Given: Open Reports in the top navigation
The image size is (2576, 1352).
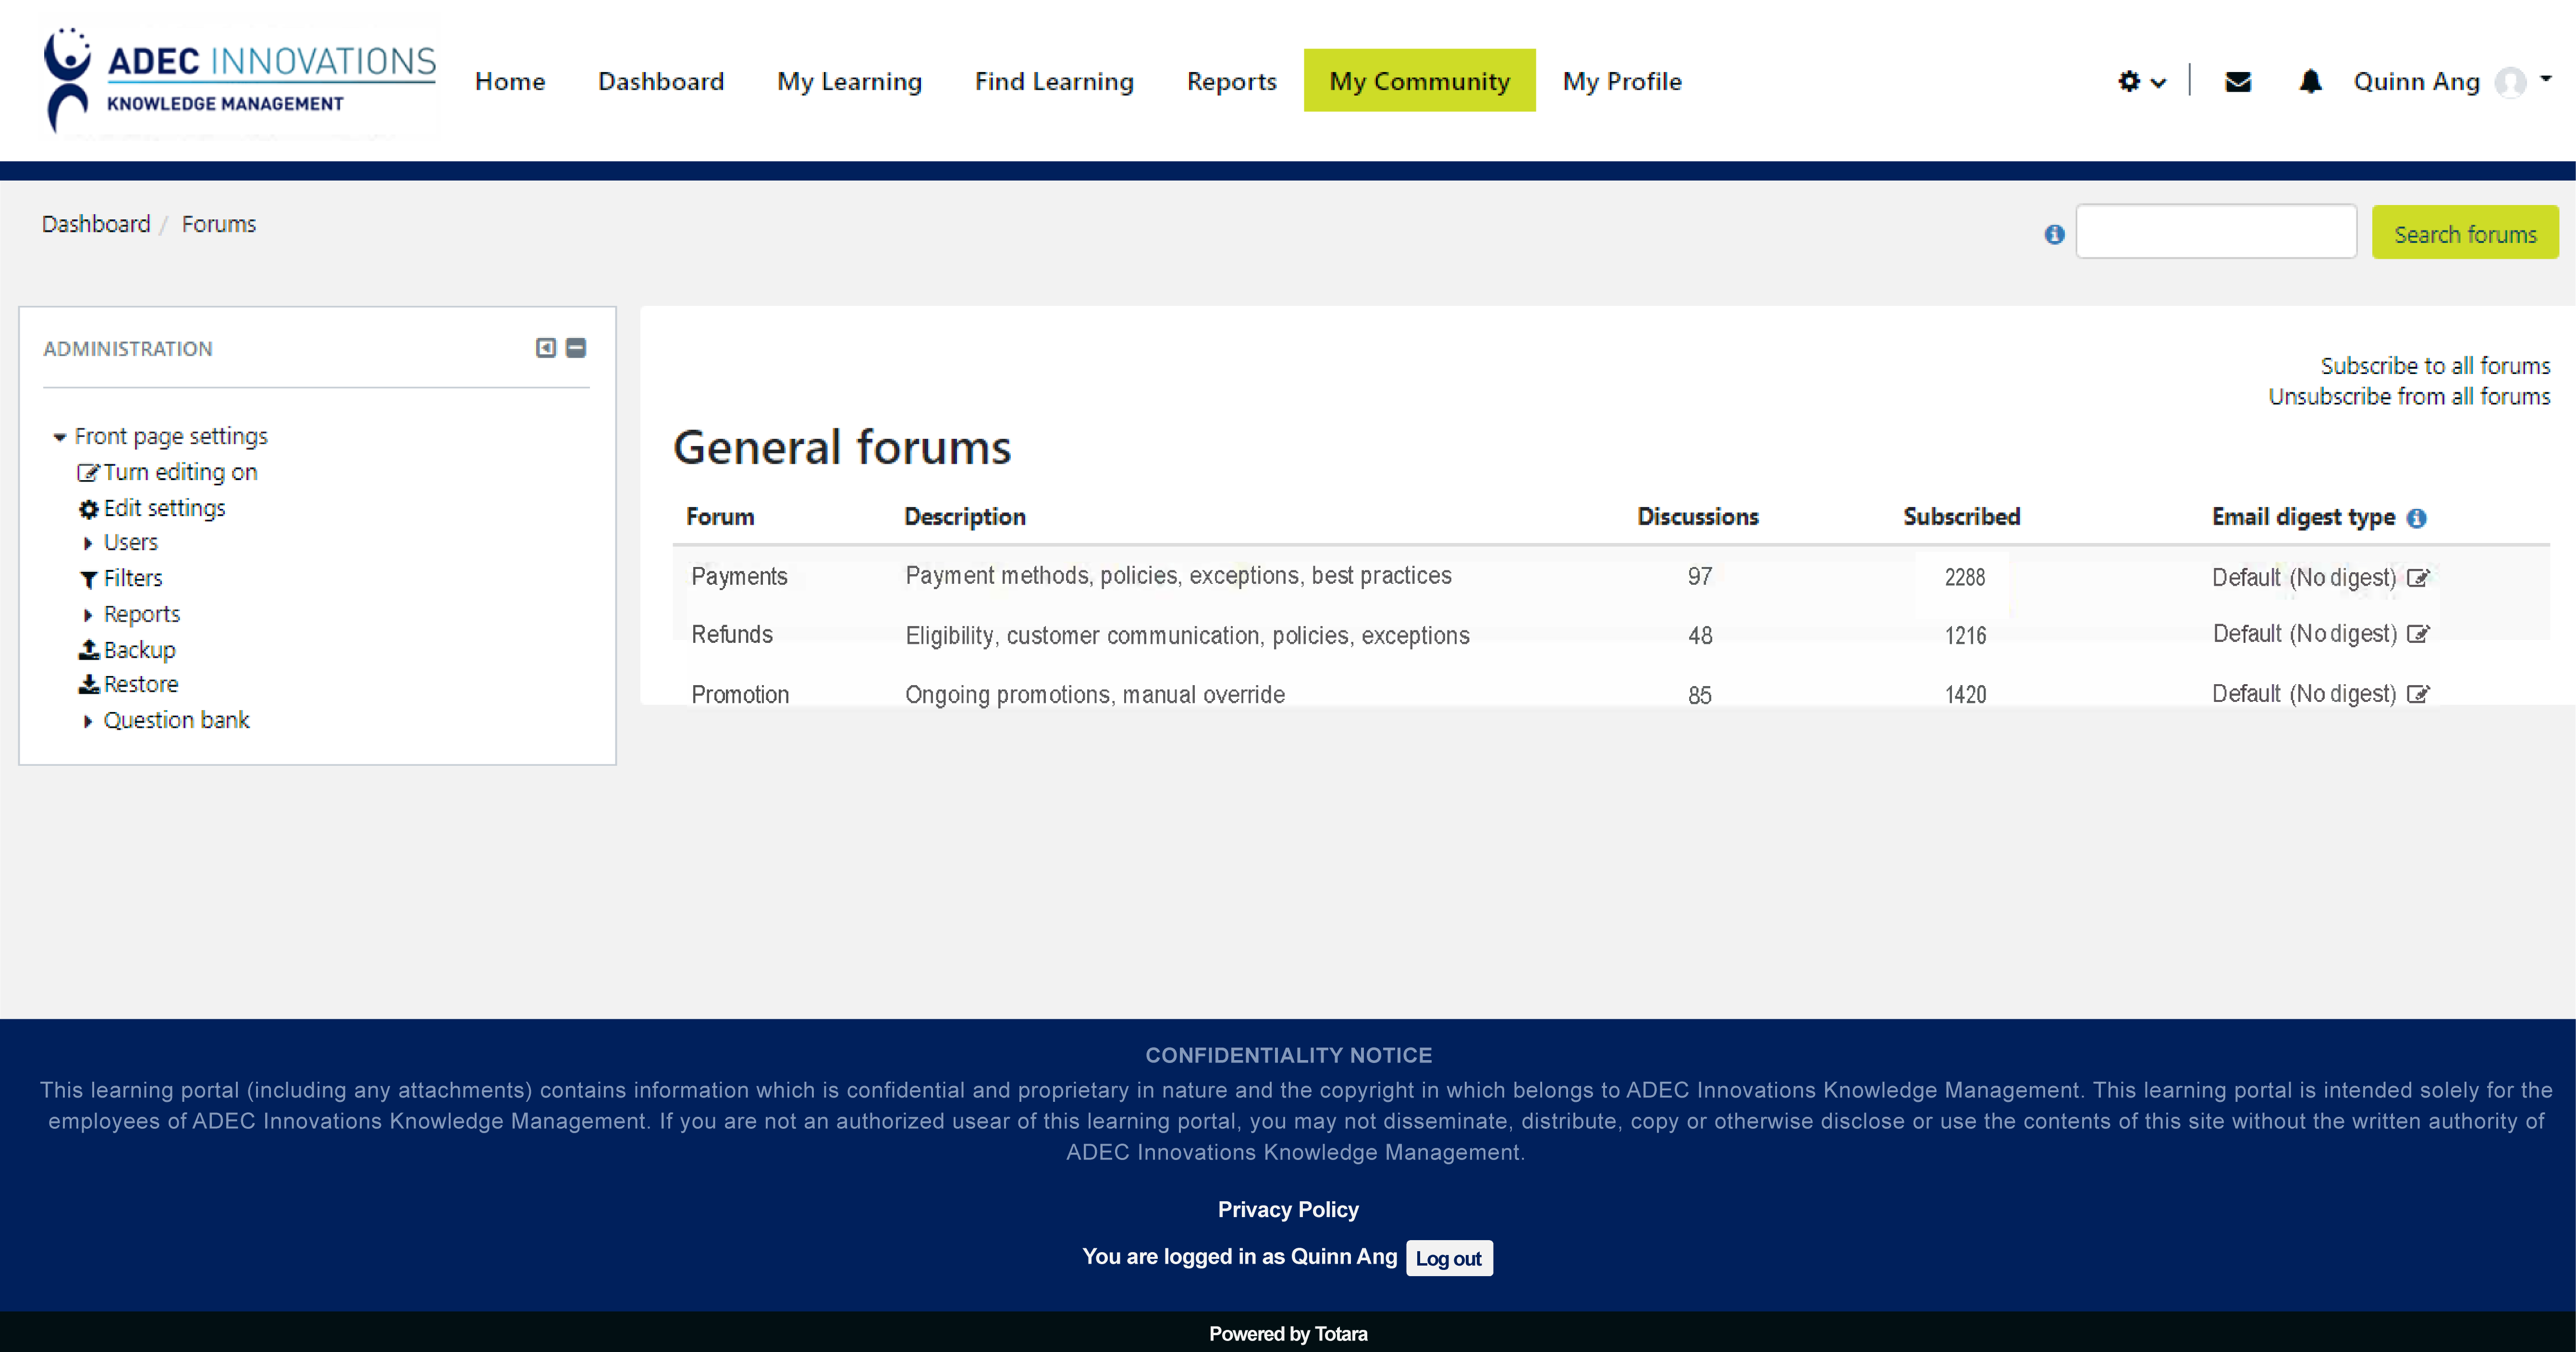Looking at the screenshot, I should pyautogui.click(x=1231, y=81).
